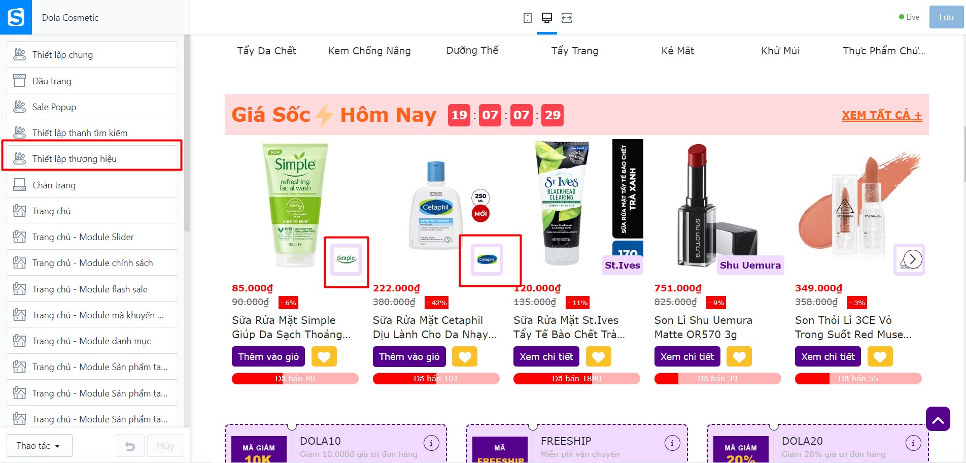Click undo arrow icon in bottom bar
The width and height of the screenshot is (966, 463).
pos(130,446)
